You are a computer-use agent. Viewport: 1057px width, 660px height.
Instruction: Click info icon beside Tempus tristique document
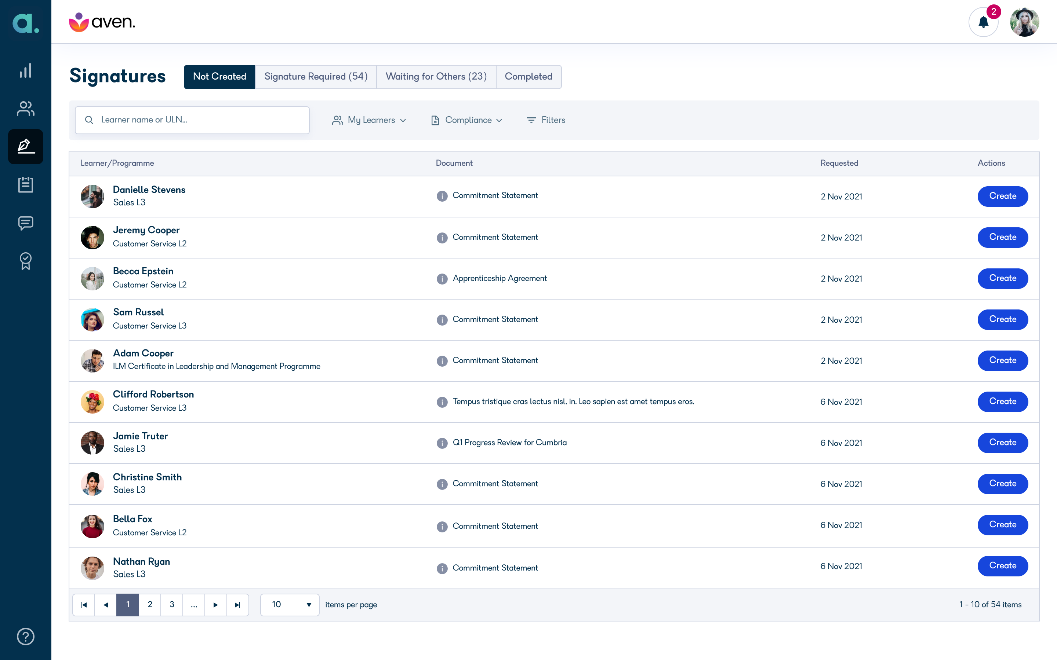click(x=442, y=401)
